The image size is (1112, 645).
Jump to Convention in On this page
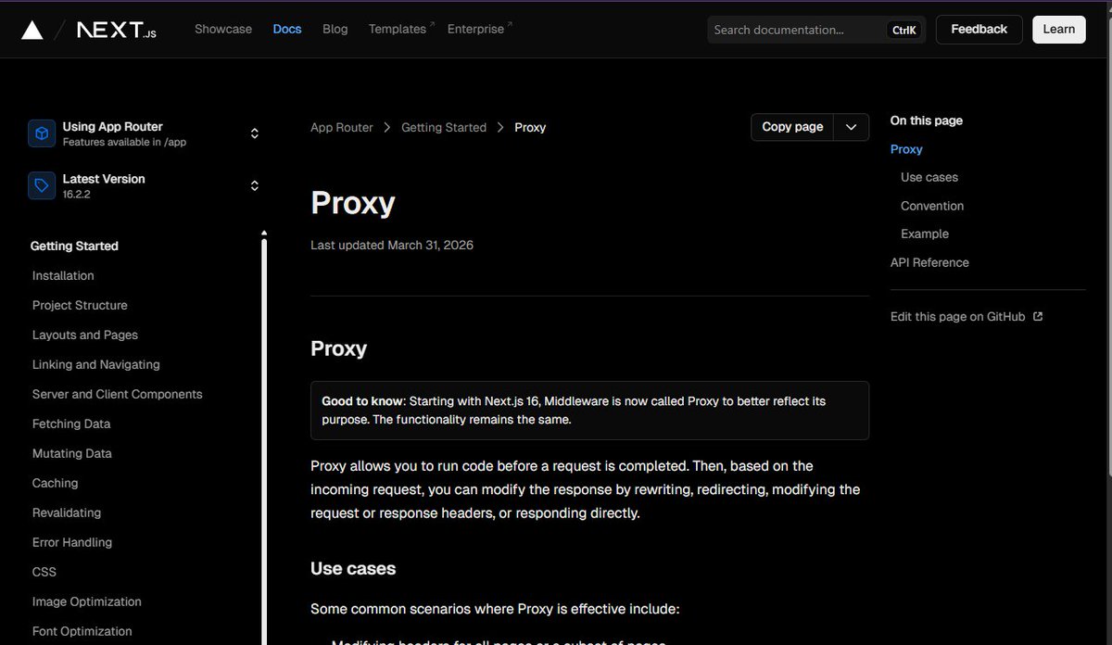[x=932, y=206]
